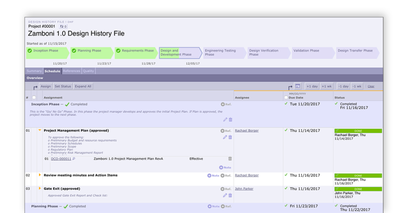Remove the DCO-000011 document with its trash icon

click(230, 159)
